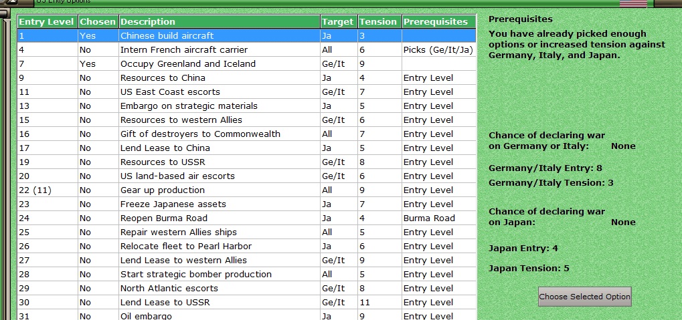This screenshot has height=320, width=682.
Task: Select the Reopen Burma Road option
Action: [246, 218]
